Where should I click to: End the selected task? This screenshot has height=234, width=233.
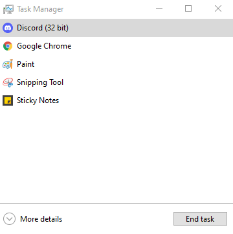[x=200, y=219]
